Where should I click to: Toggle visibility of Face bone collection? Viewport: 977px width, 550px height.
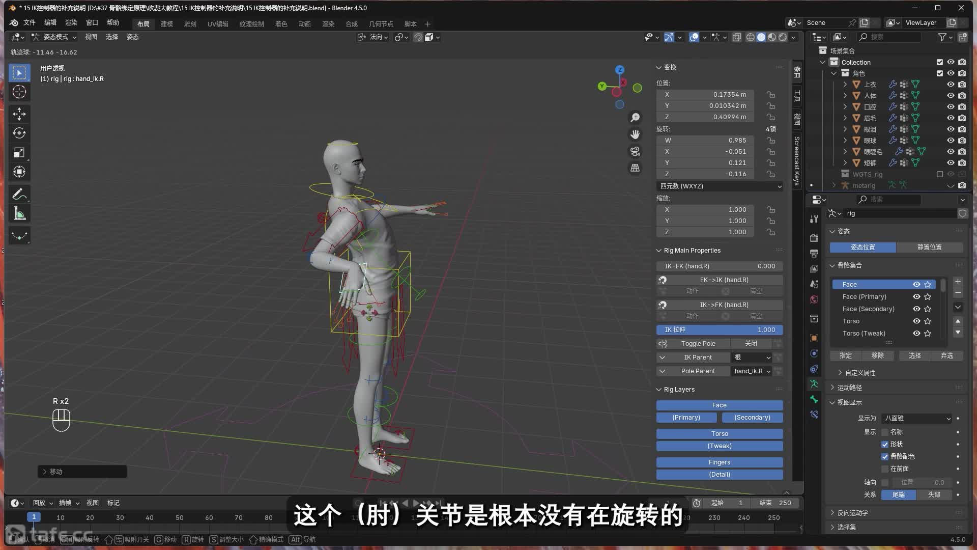click(x=916, y=285)
